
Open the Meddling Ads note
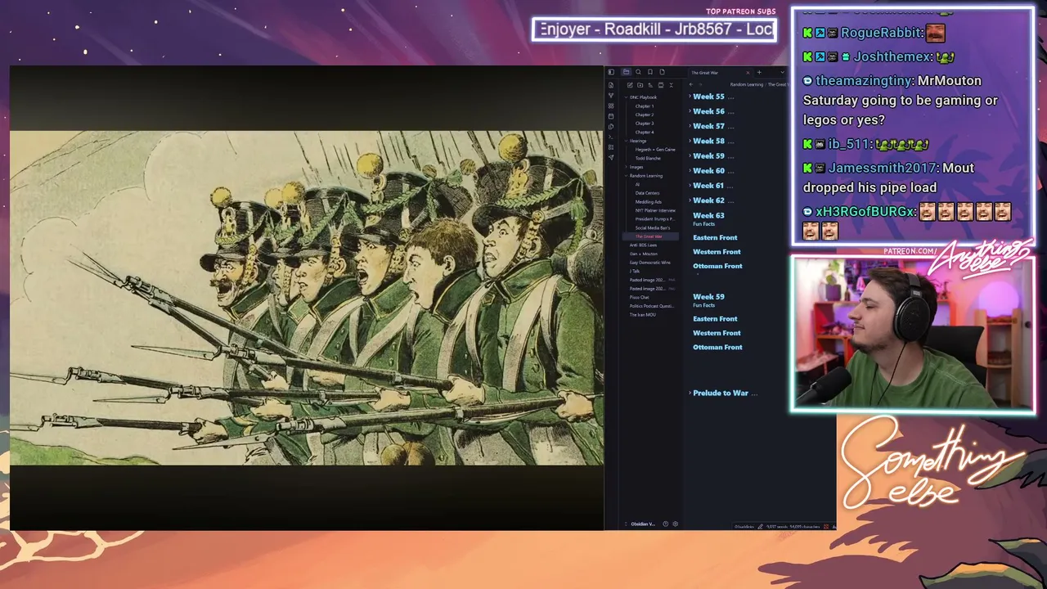click(x=649, y=202)
